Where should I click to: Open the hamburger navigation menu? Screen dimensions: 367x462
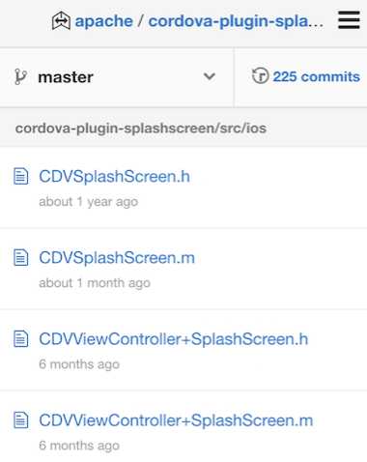pyautogui.click(x=349, y=20)
